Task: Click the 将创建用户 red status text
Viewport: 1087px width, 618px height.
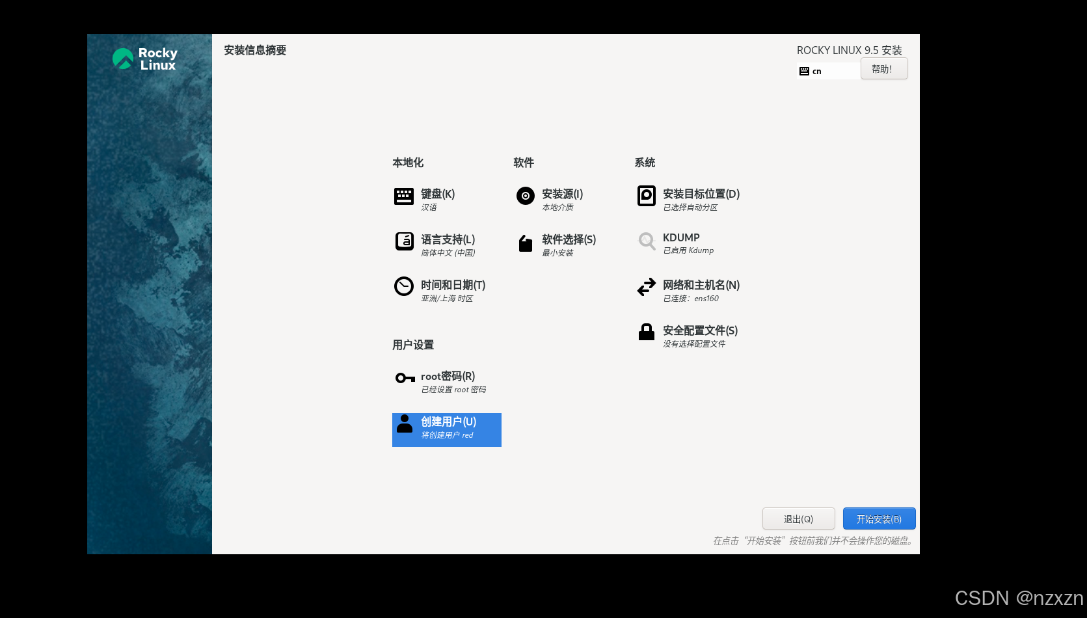Action: click(447, 435)
